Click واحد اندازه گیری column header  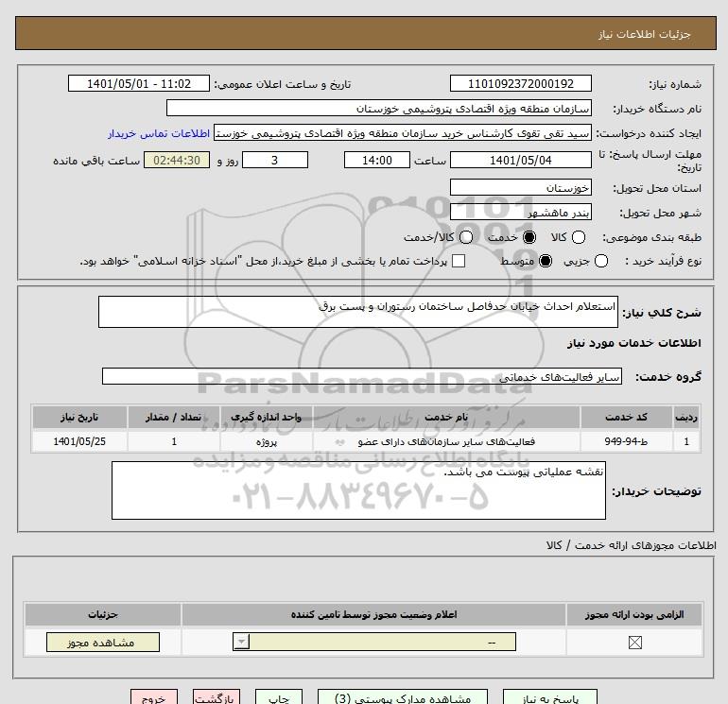pos(266,417)
